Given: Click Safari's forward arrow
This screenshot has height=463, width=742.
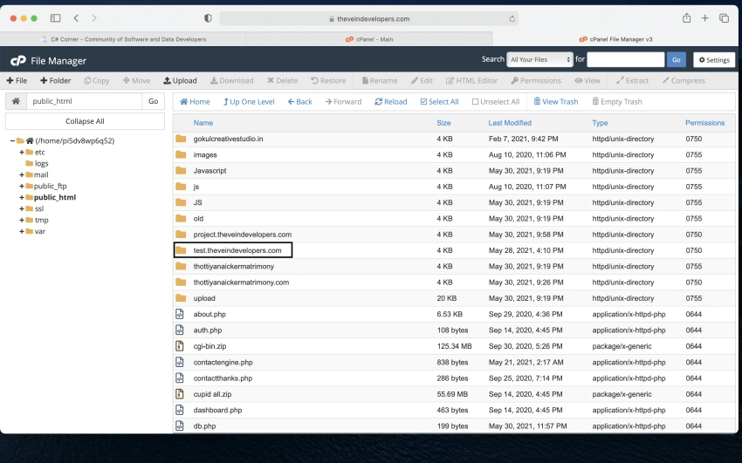Looking at the screenshot, I should [94, 18].
